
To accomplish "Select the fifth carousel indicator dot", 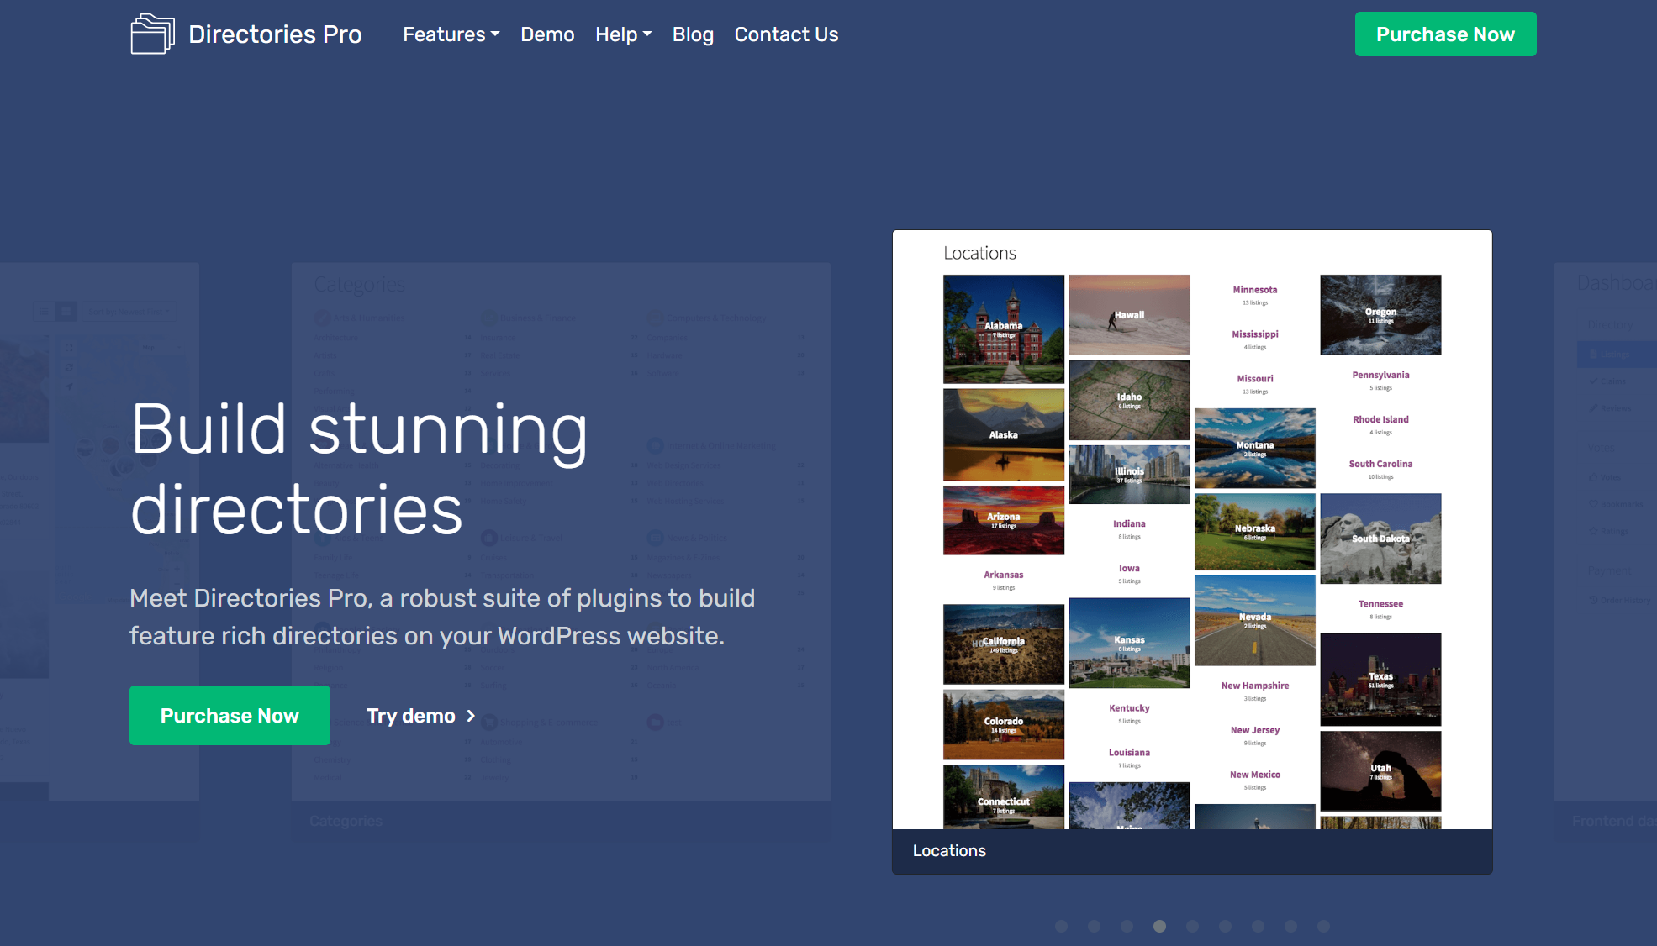I will pos(1193,926).
